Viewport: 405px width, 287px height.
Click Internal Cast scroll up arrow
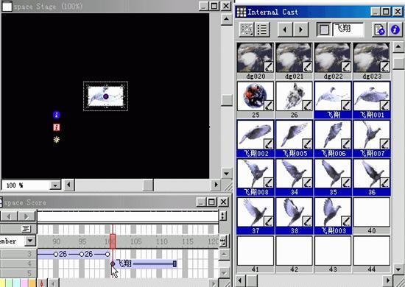(398, 47)
